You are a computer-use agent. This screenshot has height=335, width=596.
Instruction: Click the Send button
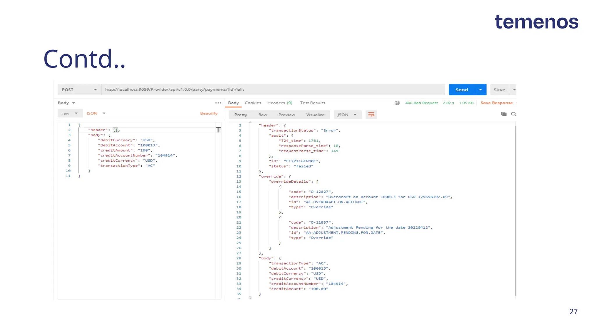coord(462,90)
